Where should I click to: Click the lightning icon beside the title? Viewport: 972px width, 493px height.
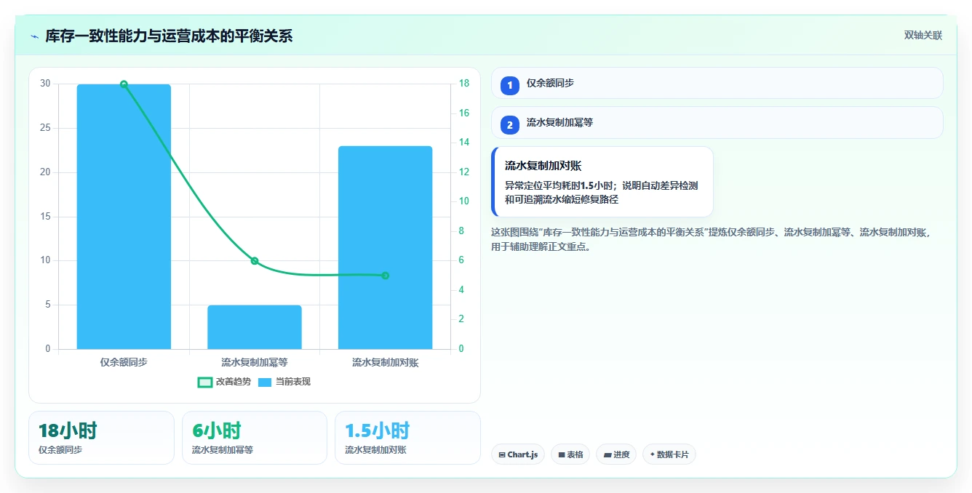tap(34, 36)
